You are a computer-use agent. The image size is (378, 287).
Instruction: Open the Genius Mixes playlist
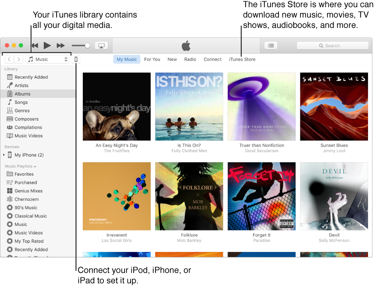click(x=28, y=191)
